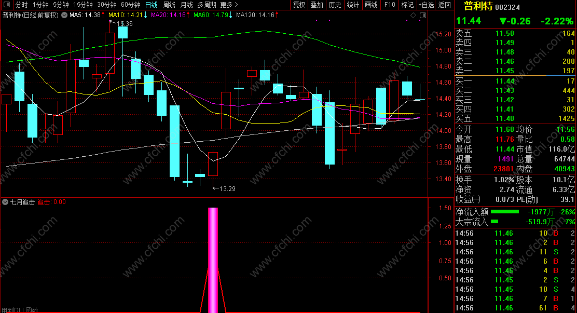Click the MA60: 14.79 label

pos(211,15)
